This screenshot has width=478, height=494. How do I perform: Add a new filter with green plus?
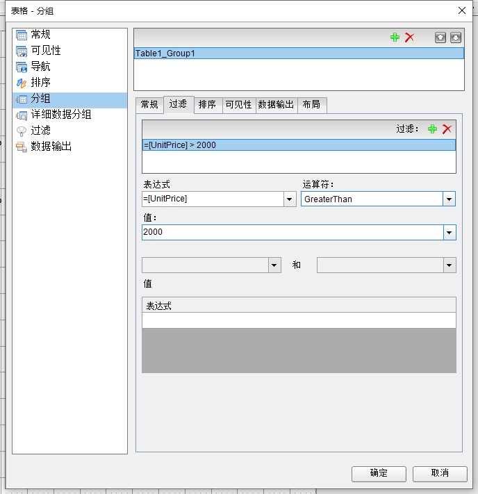[x=432, y=129]
